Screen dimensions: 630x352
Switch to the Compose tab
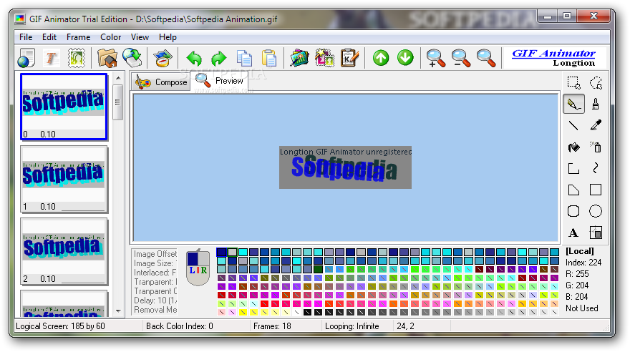coord(160,82)
